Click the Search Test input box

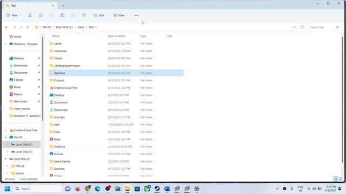tap(324, 27)
